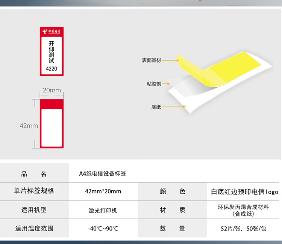Click the 适用温度范围 header cell
The image size is (282, 244).
click(34, 228)
